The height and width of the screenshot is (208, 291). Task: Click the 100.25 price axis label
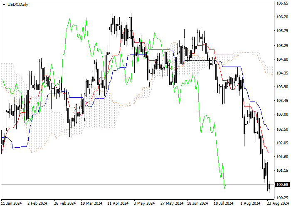pos(282,198)
